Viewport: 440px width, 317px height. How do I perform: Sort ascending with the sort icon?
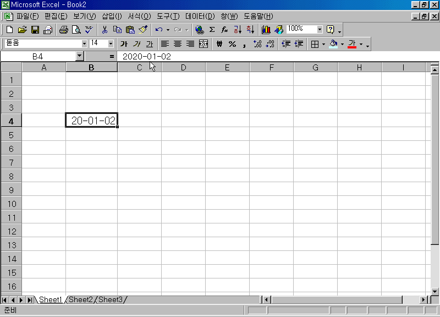238,30
